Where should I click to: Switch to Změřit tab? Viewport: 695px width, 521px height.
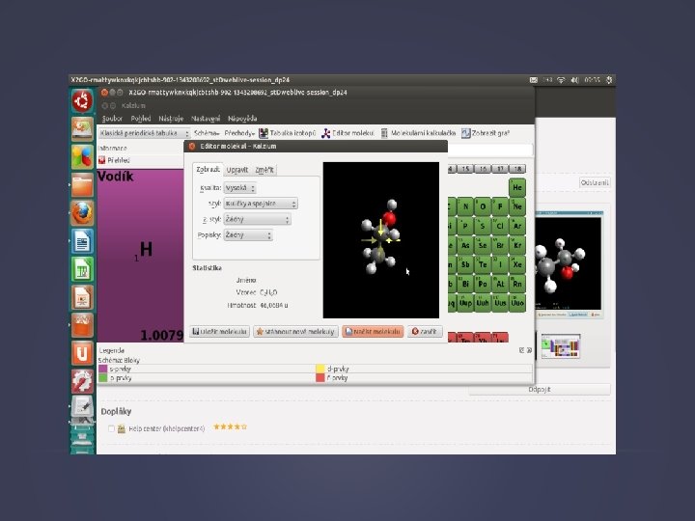[264, 170]
